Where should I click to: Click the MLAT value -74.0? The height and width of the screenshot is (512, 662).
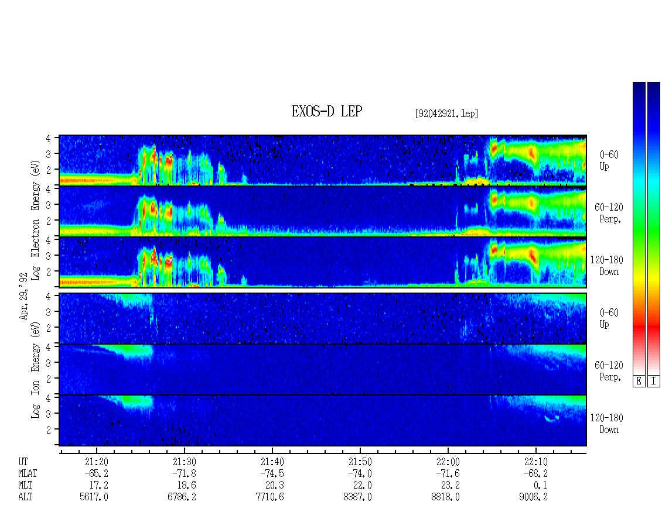pos(359,473)
